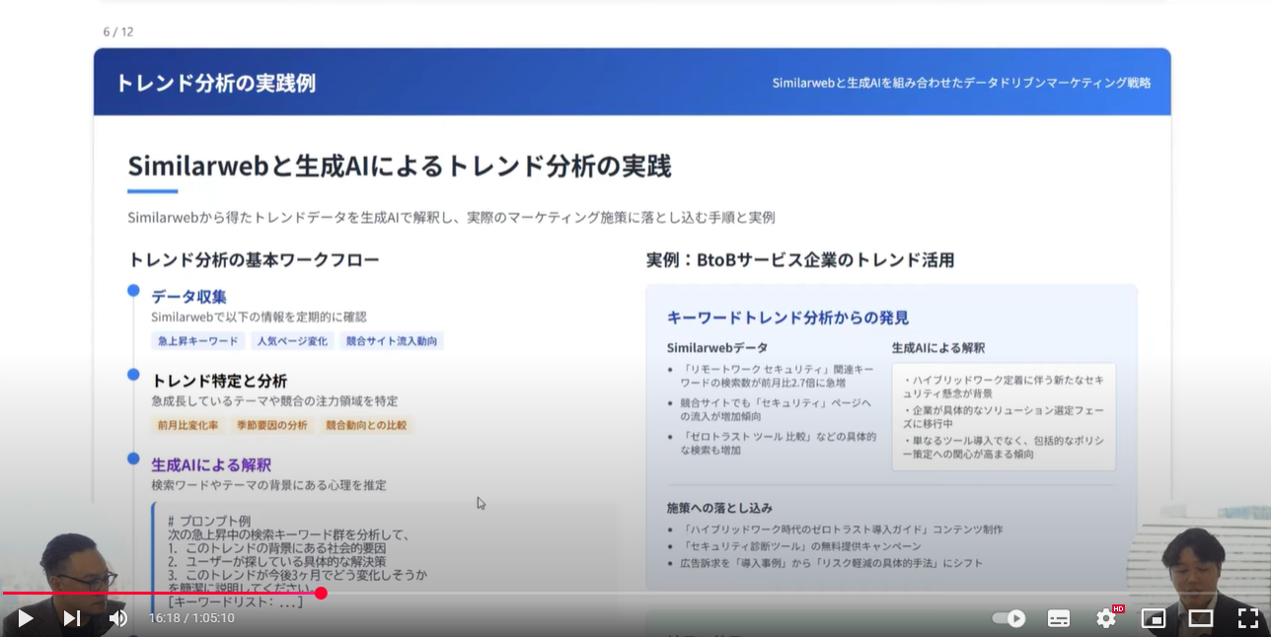This screenshot has width=1271, height=637.
Task: Mute the video volume
Action: [117, 618]
